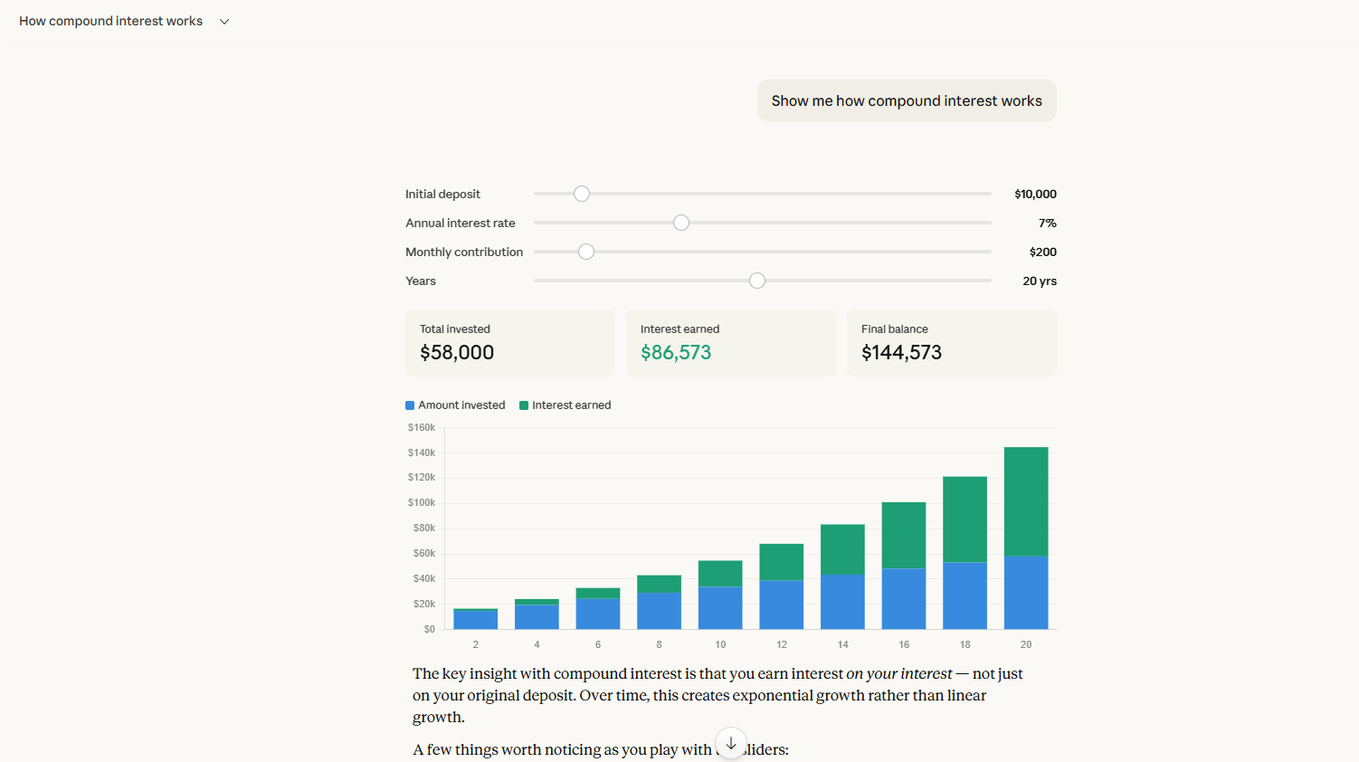Image resolution: width=1359 pixels, height=762 pixels.
Task: Open the conversation title dropdown chevron
Action: tap(224, 22)
